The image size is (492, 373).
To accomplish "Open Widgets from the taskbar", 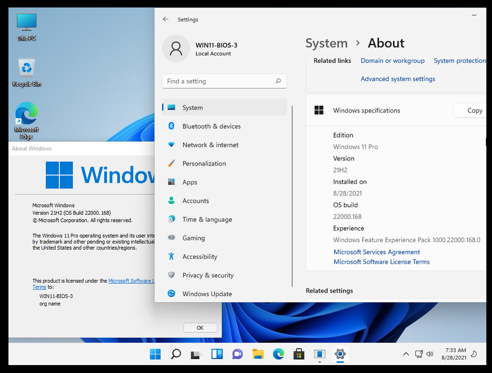I will point(217,354).
